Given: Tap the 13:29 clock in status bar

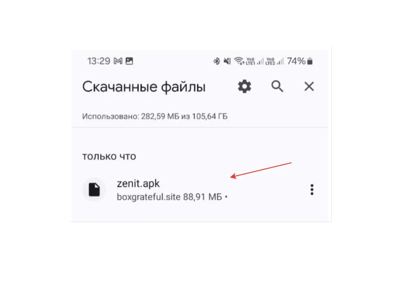Looking at the screenshot, I should coord(99,61).
